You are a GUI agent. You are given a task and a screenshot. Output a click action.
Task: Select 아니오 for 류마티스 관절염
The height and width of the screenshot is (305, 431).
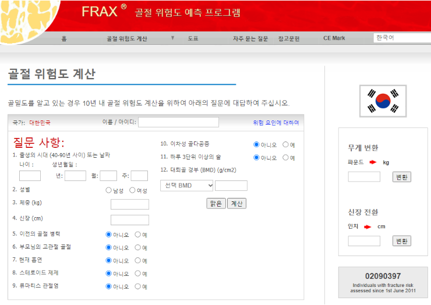tap(108, 286)
